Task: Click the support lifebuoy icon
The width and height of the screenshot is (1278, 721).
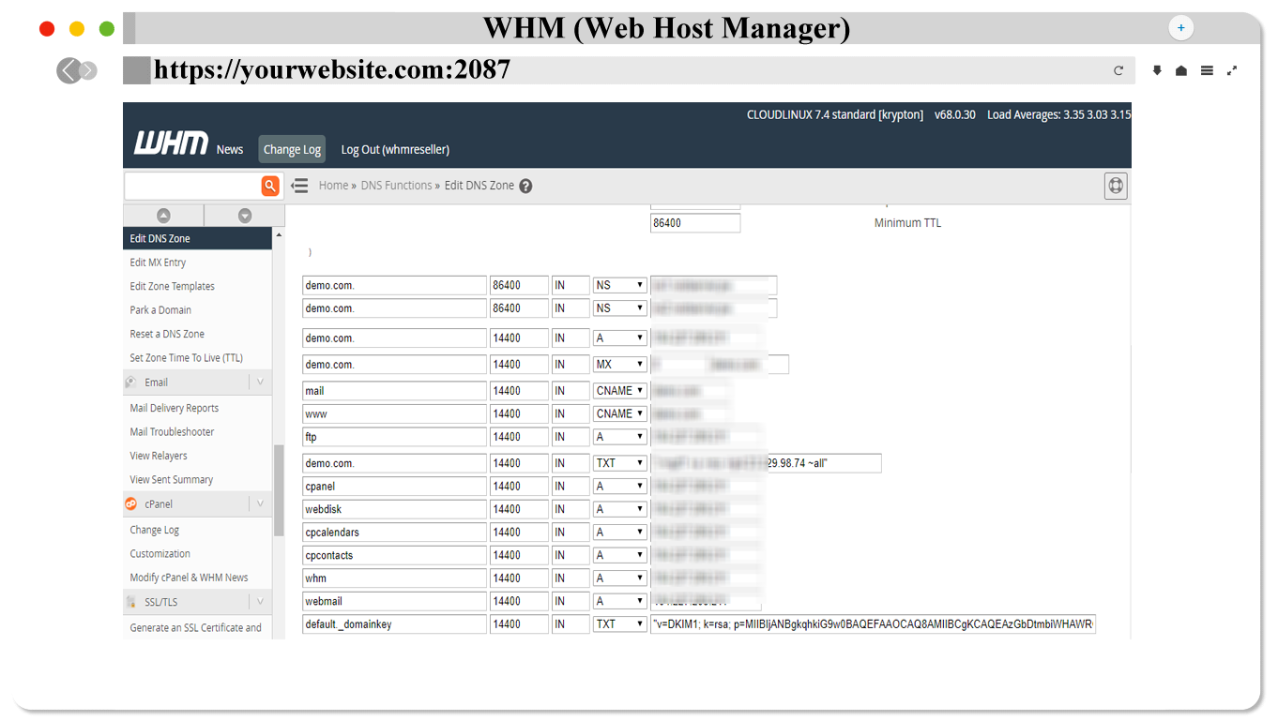Action: pos(1115,186)
